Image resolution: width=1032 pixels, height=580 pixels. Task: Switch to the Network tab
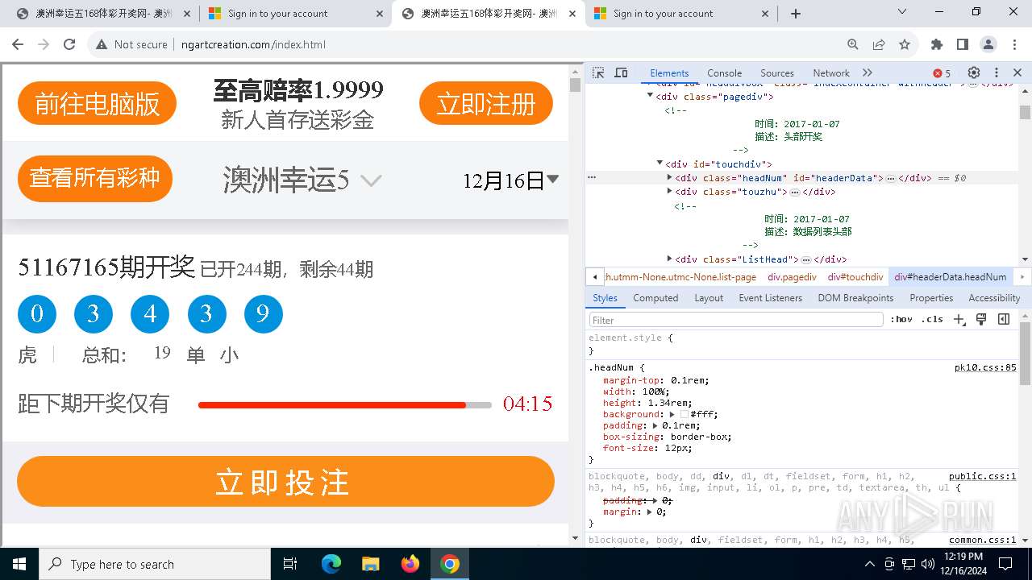point(831,72)
